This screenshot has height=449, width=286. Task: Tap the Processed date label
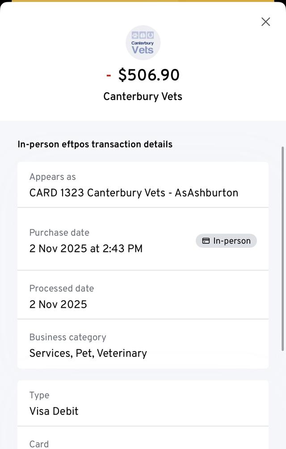[x=62, y=288]
